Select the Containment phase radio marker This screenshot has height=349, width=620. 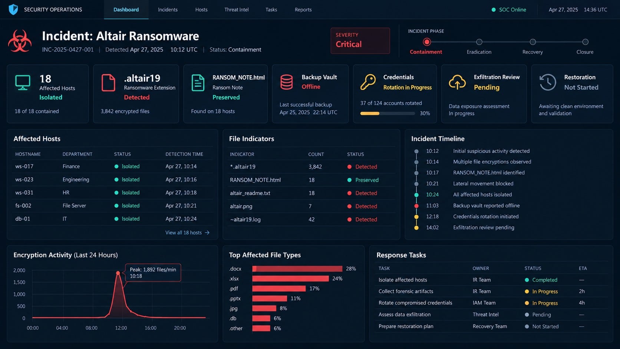[427, 42]
